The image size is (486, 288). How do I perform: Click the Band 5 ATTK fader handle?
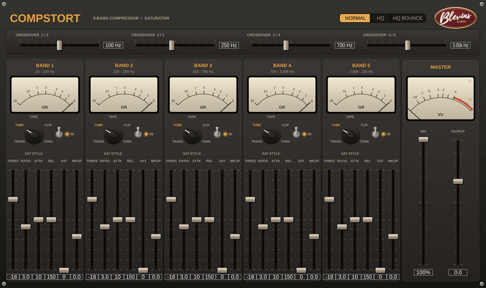click(355, 220)
